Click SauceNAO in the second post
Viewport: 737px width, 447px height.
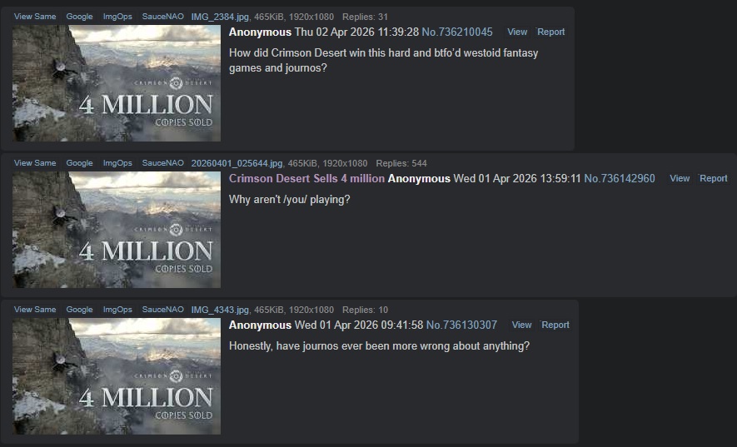point(162,163)
